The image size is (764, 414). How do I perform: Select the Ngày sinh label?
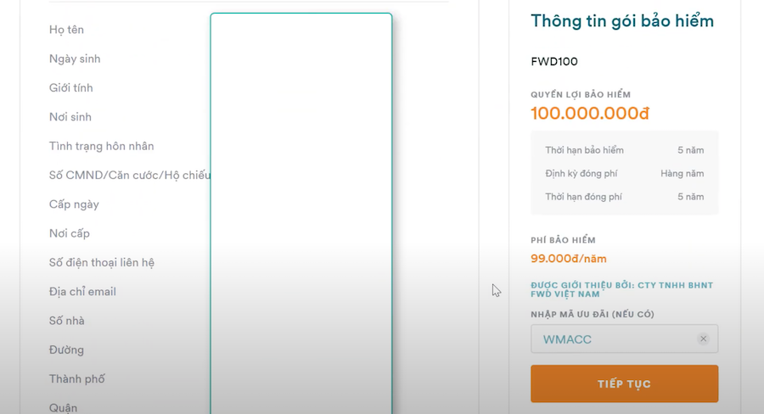[x=75, y=59]
